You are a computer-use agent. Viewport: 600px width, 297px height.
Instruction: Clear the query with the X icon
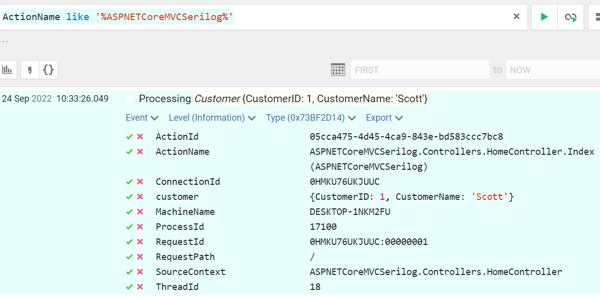click(516, 17)
